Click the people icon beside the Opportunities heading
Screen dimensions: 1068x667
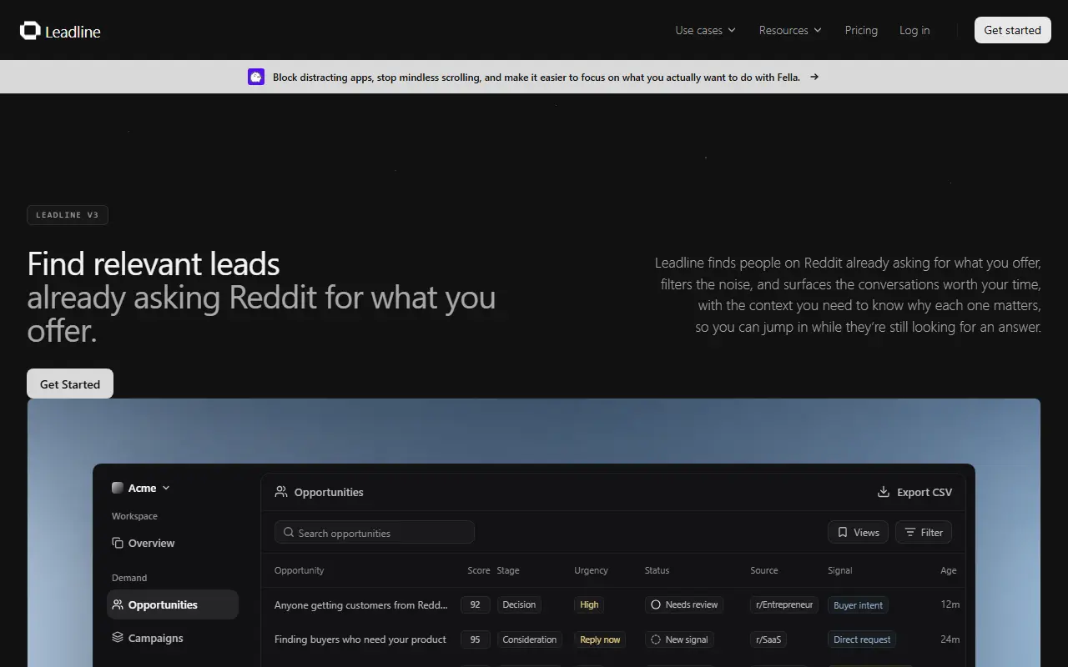[x=281, y=492]
